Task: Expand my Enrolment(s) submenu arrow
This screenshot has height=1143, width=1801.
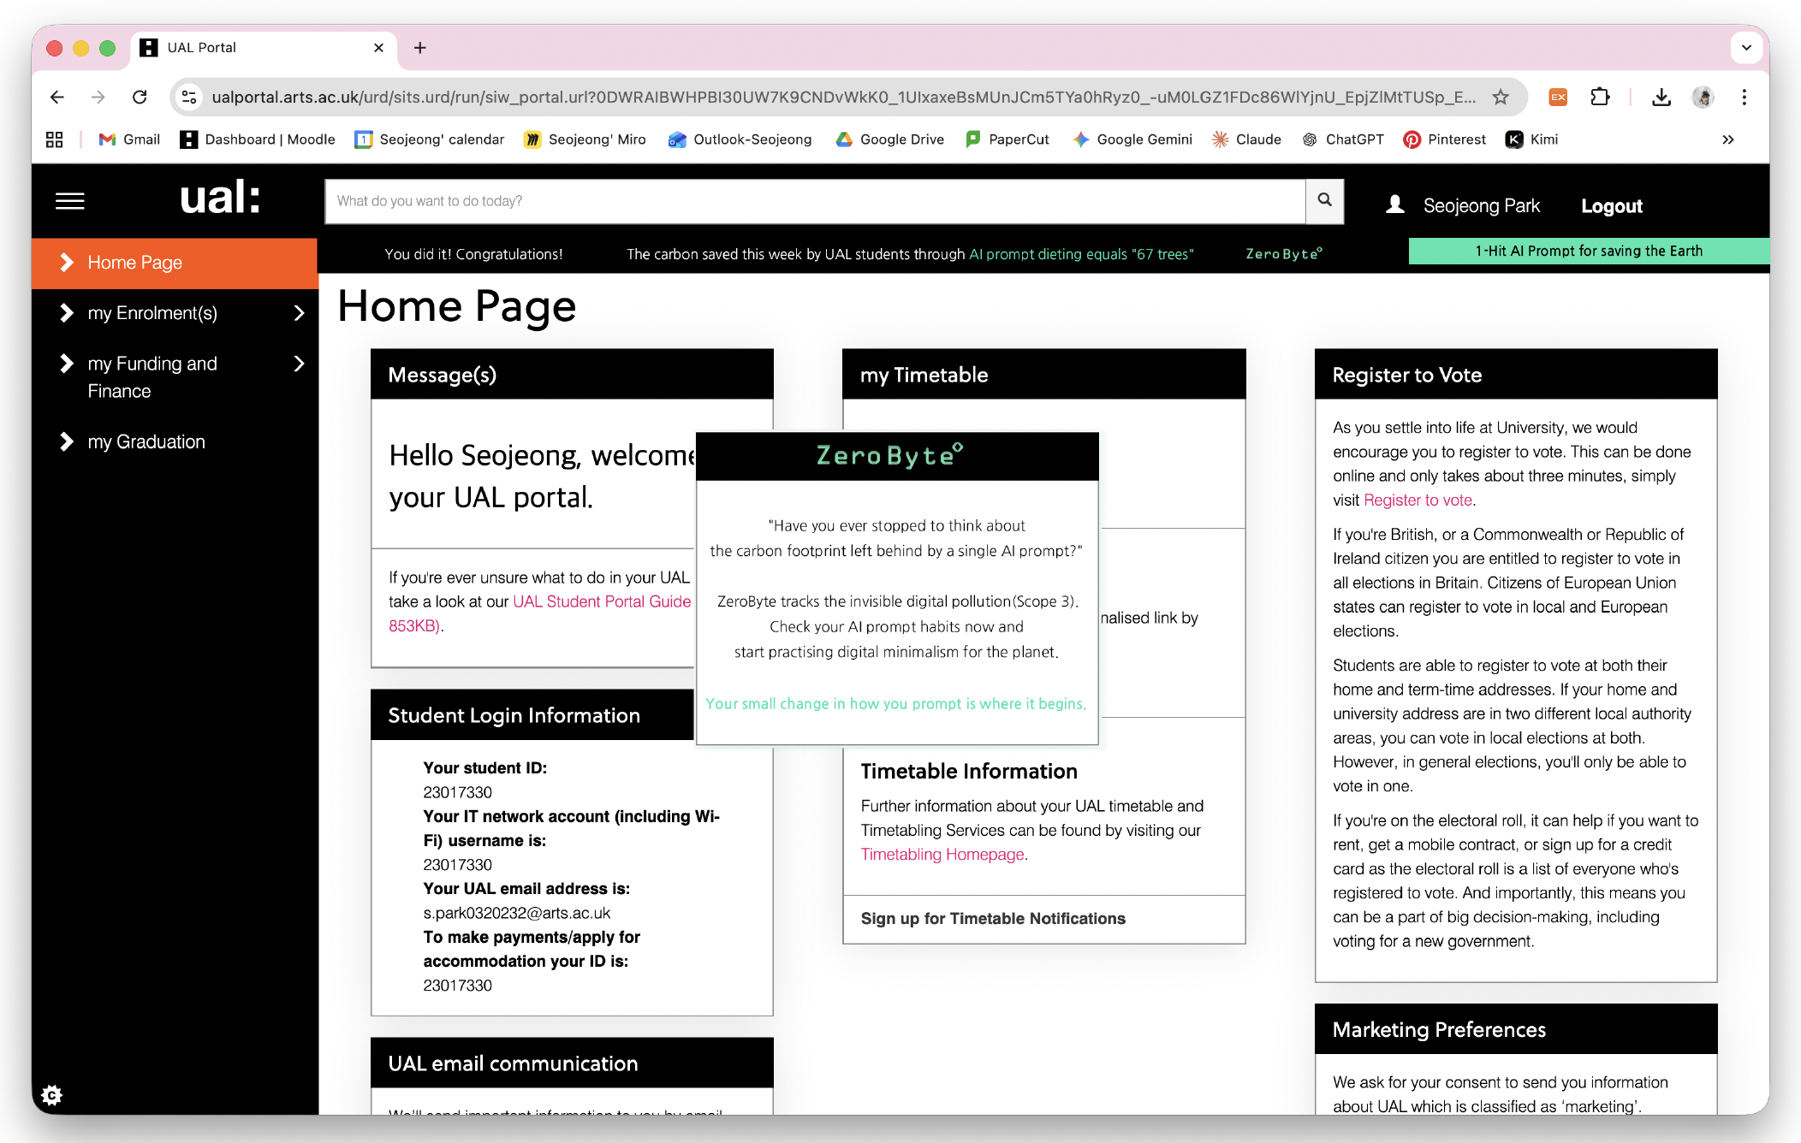Action: (x=299, y=313)
